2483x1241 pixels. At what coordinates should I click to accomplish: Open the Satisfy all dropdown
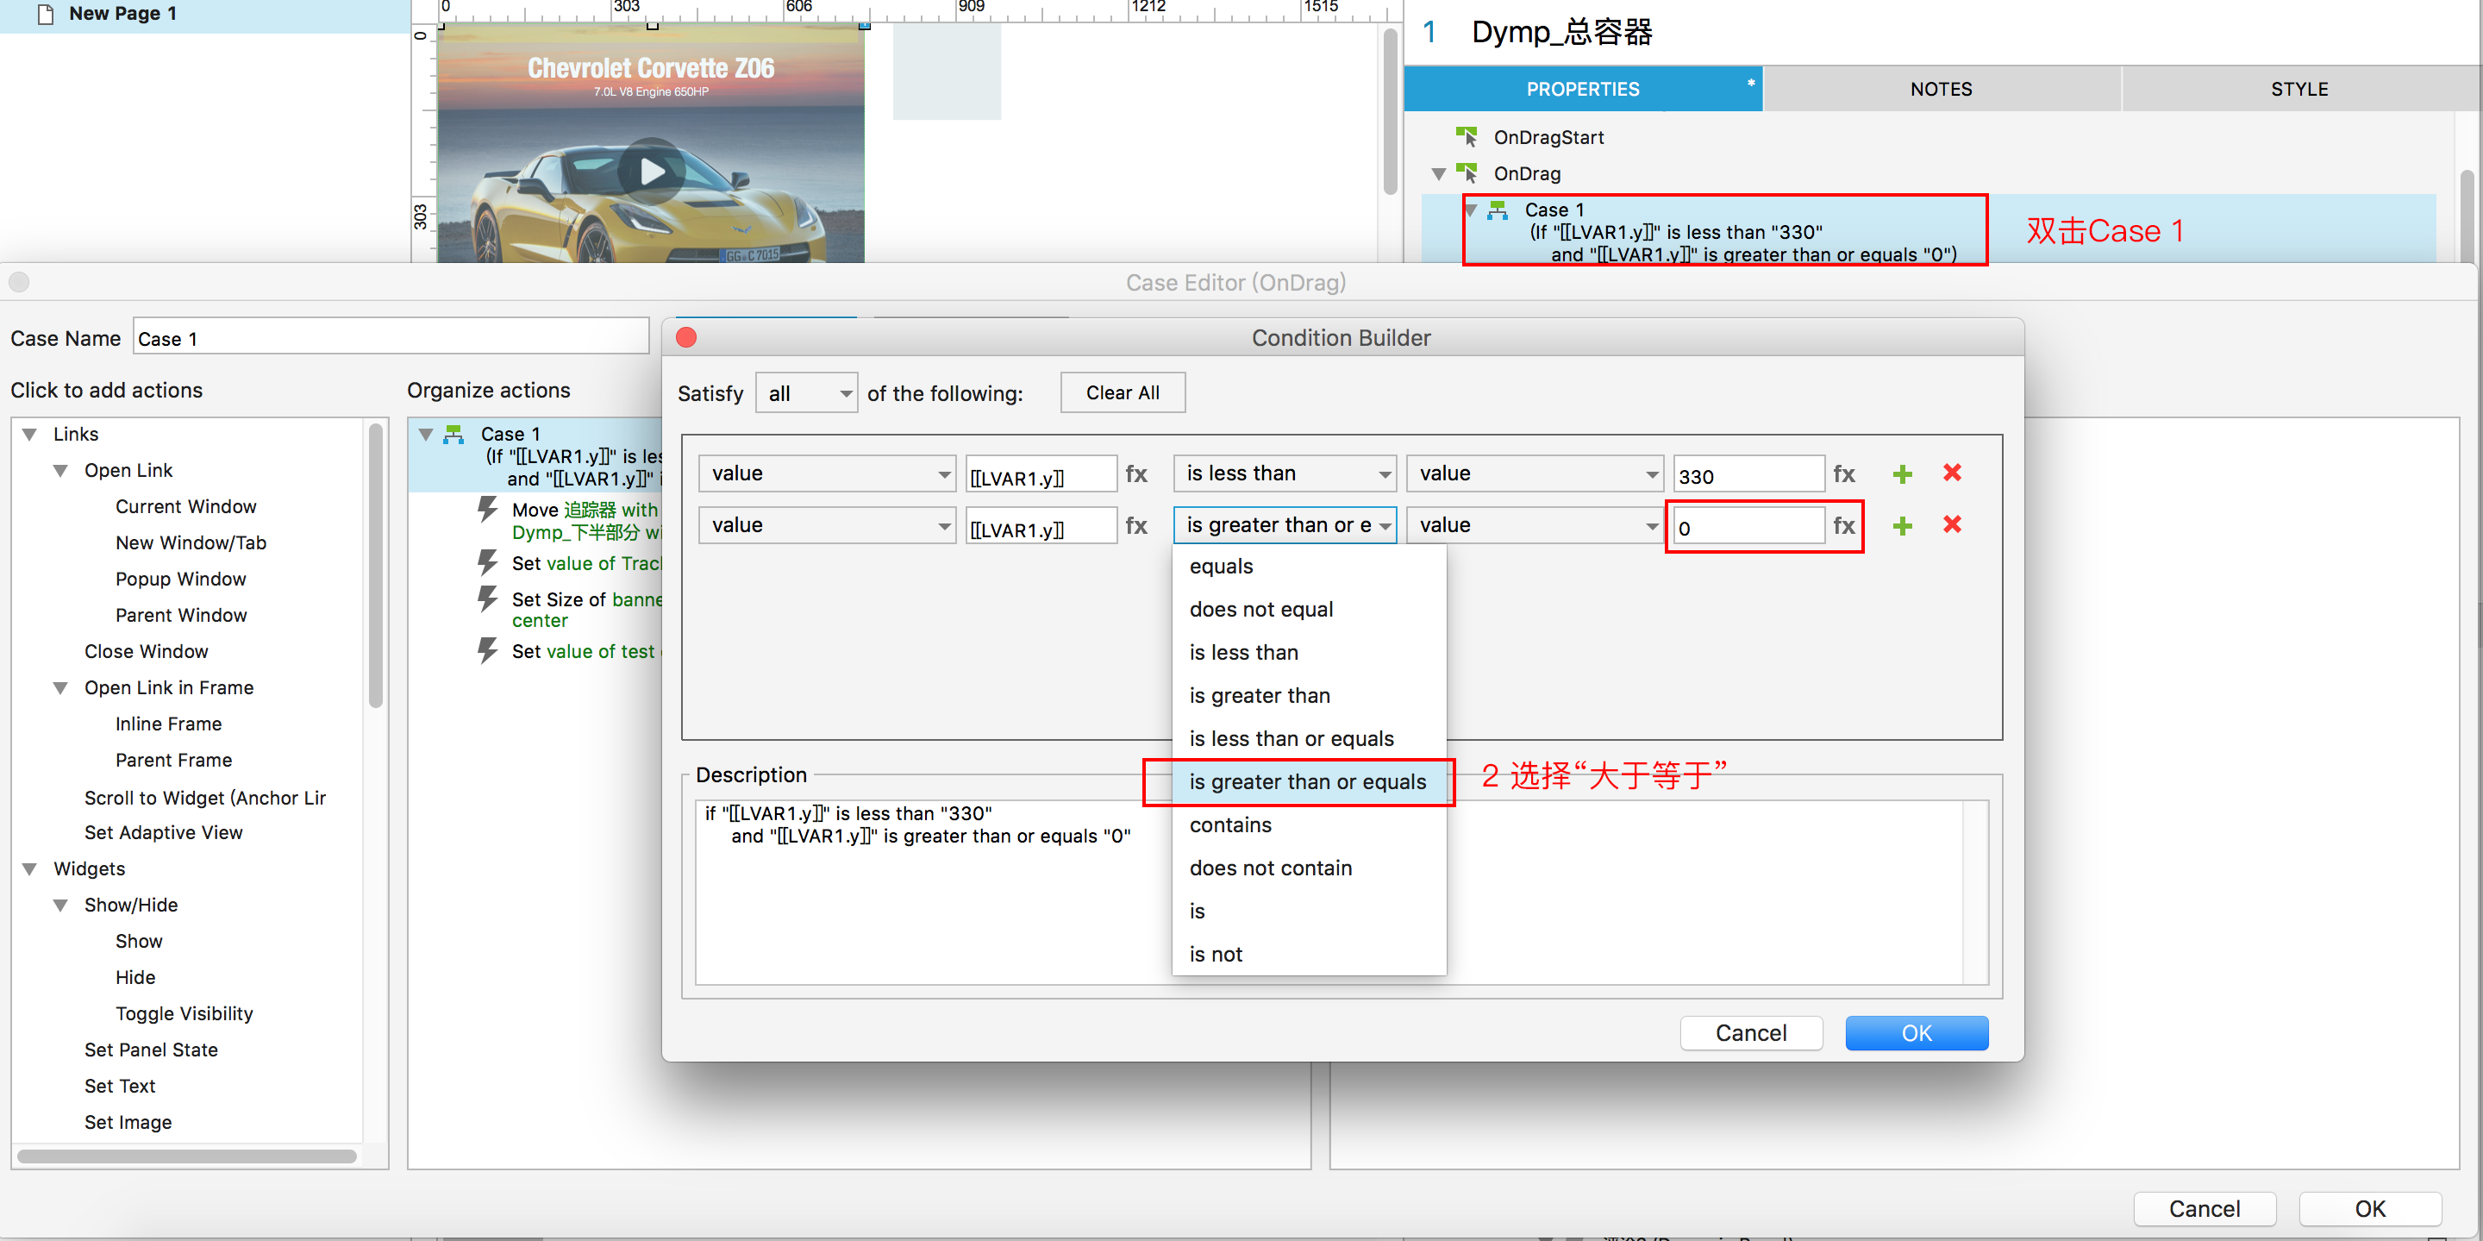pyautogui.click(x=806, y=393)
